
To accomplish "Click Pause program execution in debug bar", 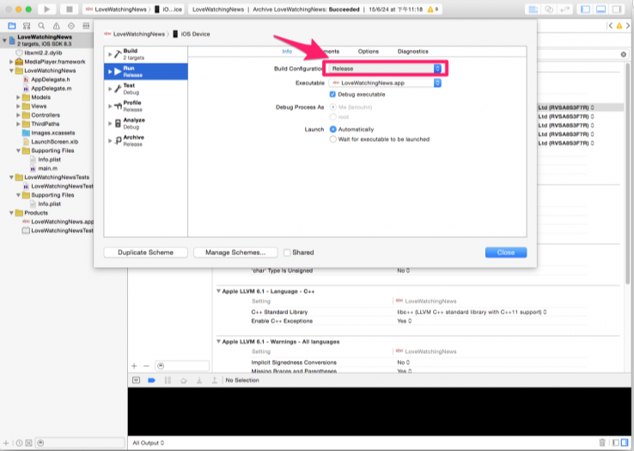I will coord(168,381).
